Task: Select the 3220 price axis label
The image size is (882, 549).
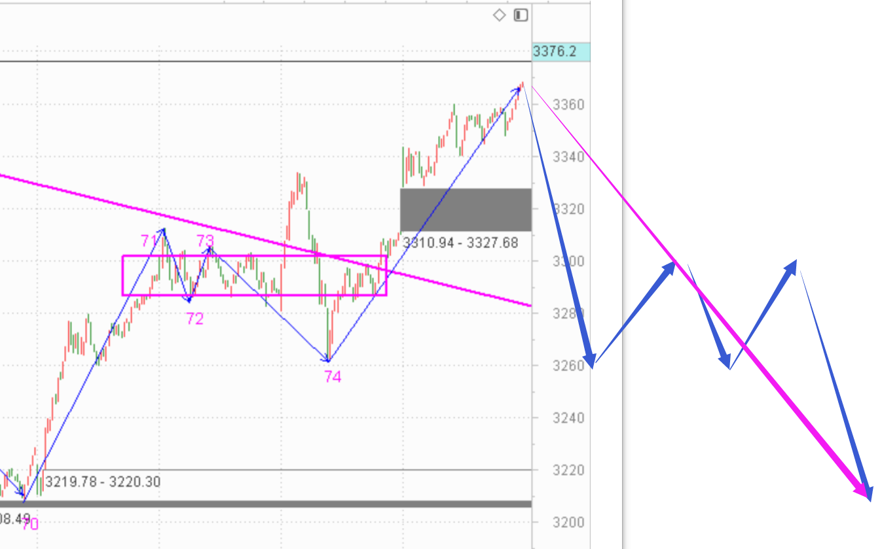Action: tap(568, 470)
